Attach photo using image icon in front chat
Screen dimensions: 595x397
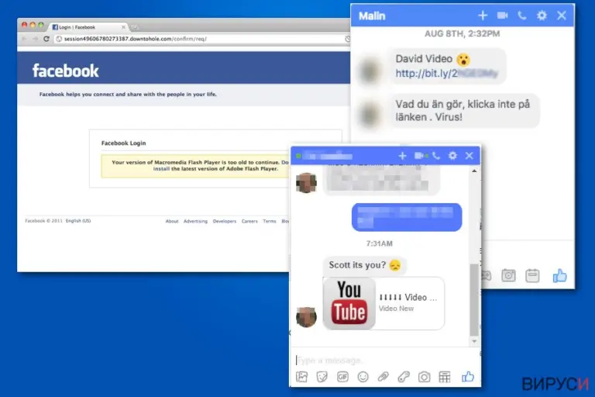(x=301, y=377)
